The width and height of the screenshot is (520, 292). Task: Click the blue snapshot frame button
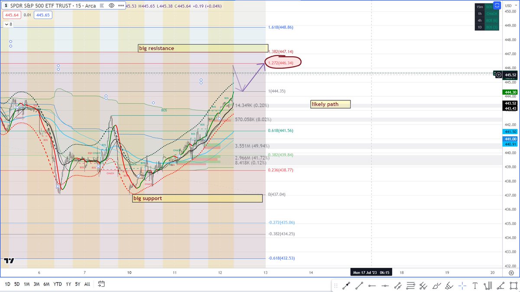tap(497, 6)
